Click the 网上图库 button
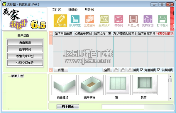Screen dimensions: 176x113 pos(68,107)
